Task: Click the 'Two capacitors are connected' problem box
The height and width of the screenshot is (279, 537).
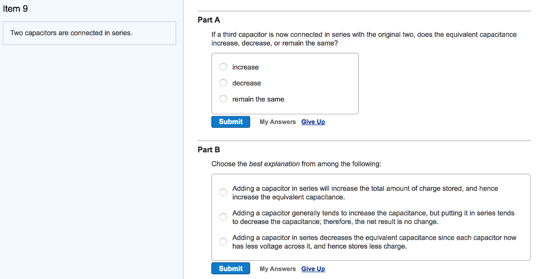Action: pos(89,33)
